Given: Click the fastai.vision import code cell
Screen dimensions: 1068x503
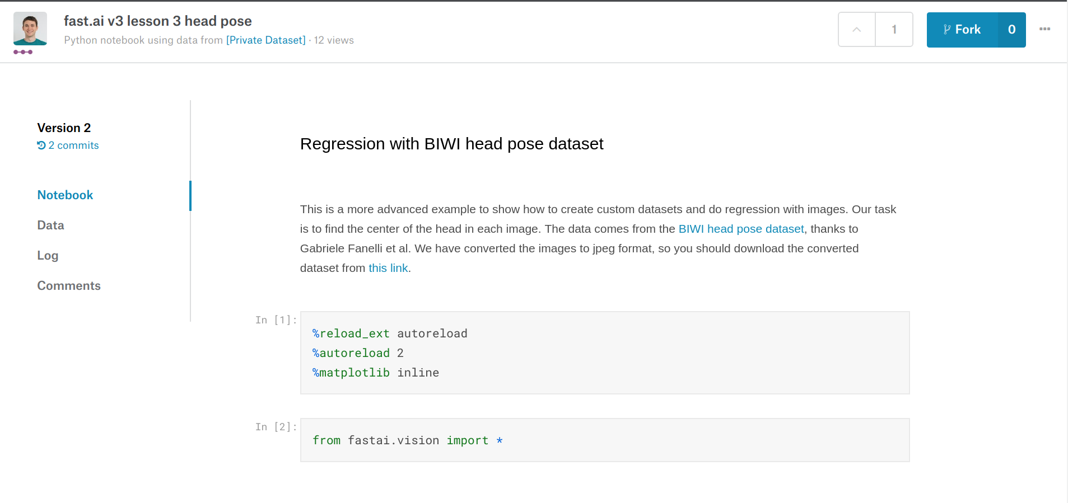Looking at the screenshot, I should click(604, 440).
